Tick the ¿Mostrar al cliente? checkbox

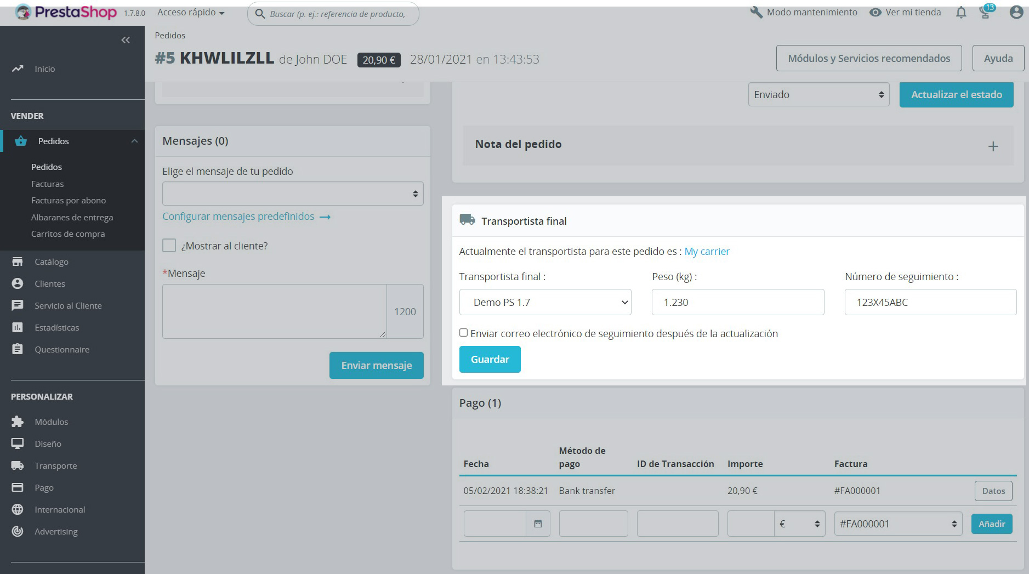[x=169, y=246]
